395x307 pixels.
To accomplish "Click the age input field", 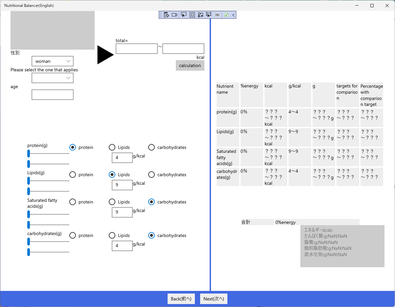I will pyautogui.click(x=53, y=95).
